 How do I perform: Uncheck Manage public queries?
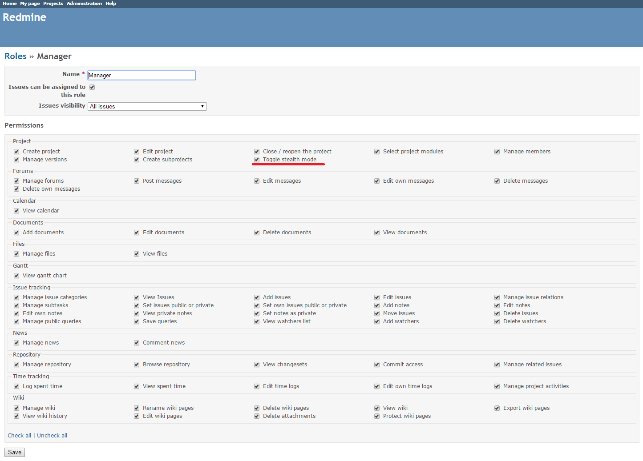(16, 321)
